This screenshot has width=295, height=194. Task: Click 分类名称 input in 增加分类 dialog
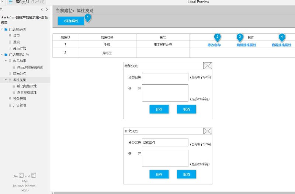point(165,77)
